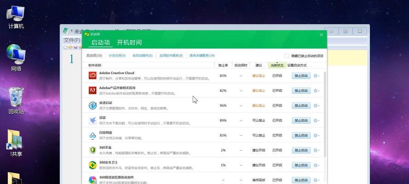Expand the gear dropdown for 360安全卫士
The width and height of the screenshot is (409, 184).
[x=316, y=165]
